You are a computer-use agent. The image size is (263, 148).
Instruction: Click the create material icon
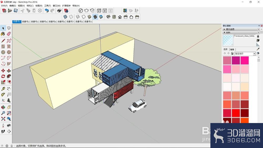click(258, 40)
